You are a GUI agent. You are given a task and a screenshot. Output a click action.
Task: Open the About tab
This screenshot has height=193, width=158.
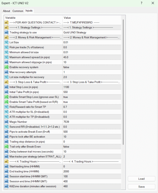coord(6,11)
